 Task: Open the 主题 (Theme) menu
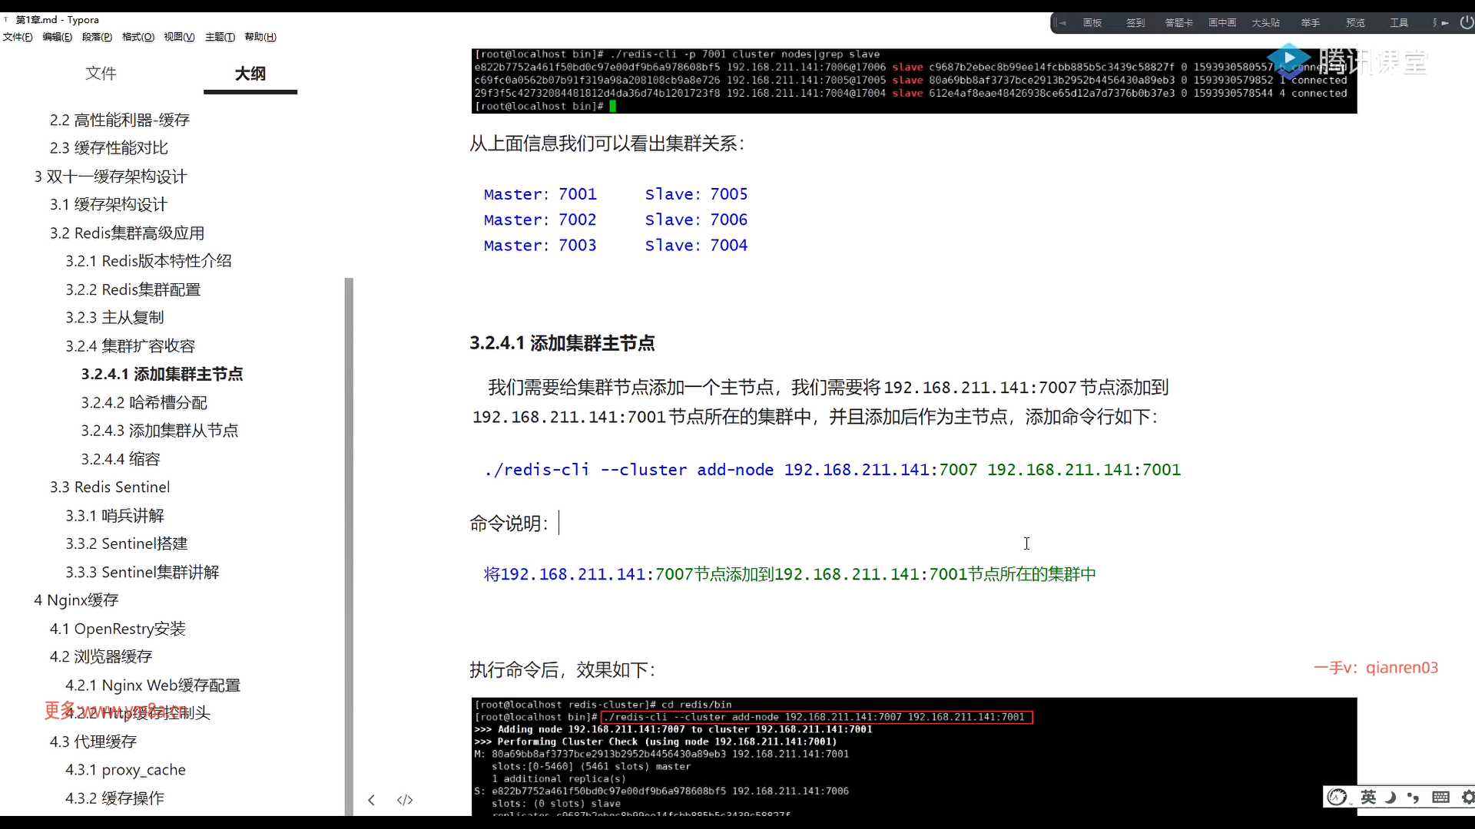pos(220,37)
